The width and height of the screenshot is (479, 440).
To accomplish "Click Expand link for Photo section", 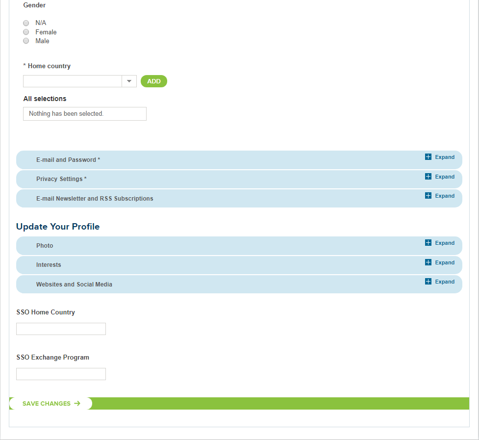I will [x=445, y=243].
